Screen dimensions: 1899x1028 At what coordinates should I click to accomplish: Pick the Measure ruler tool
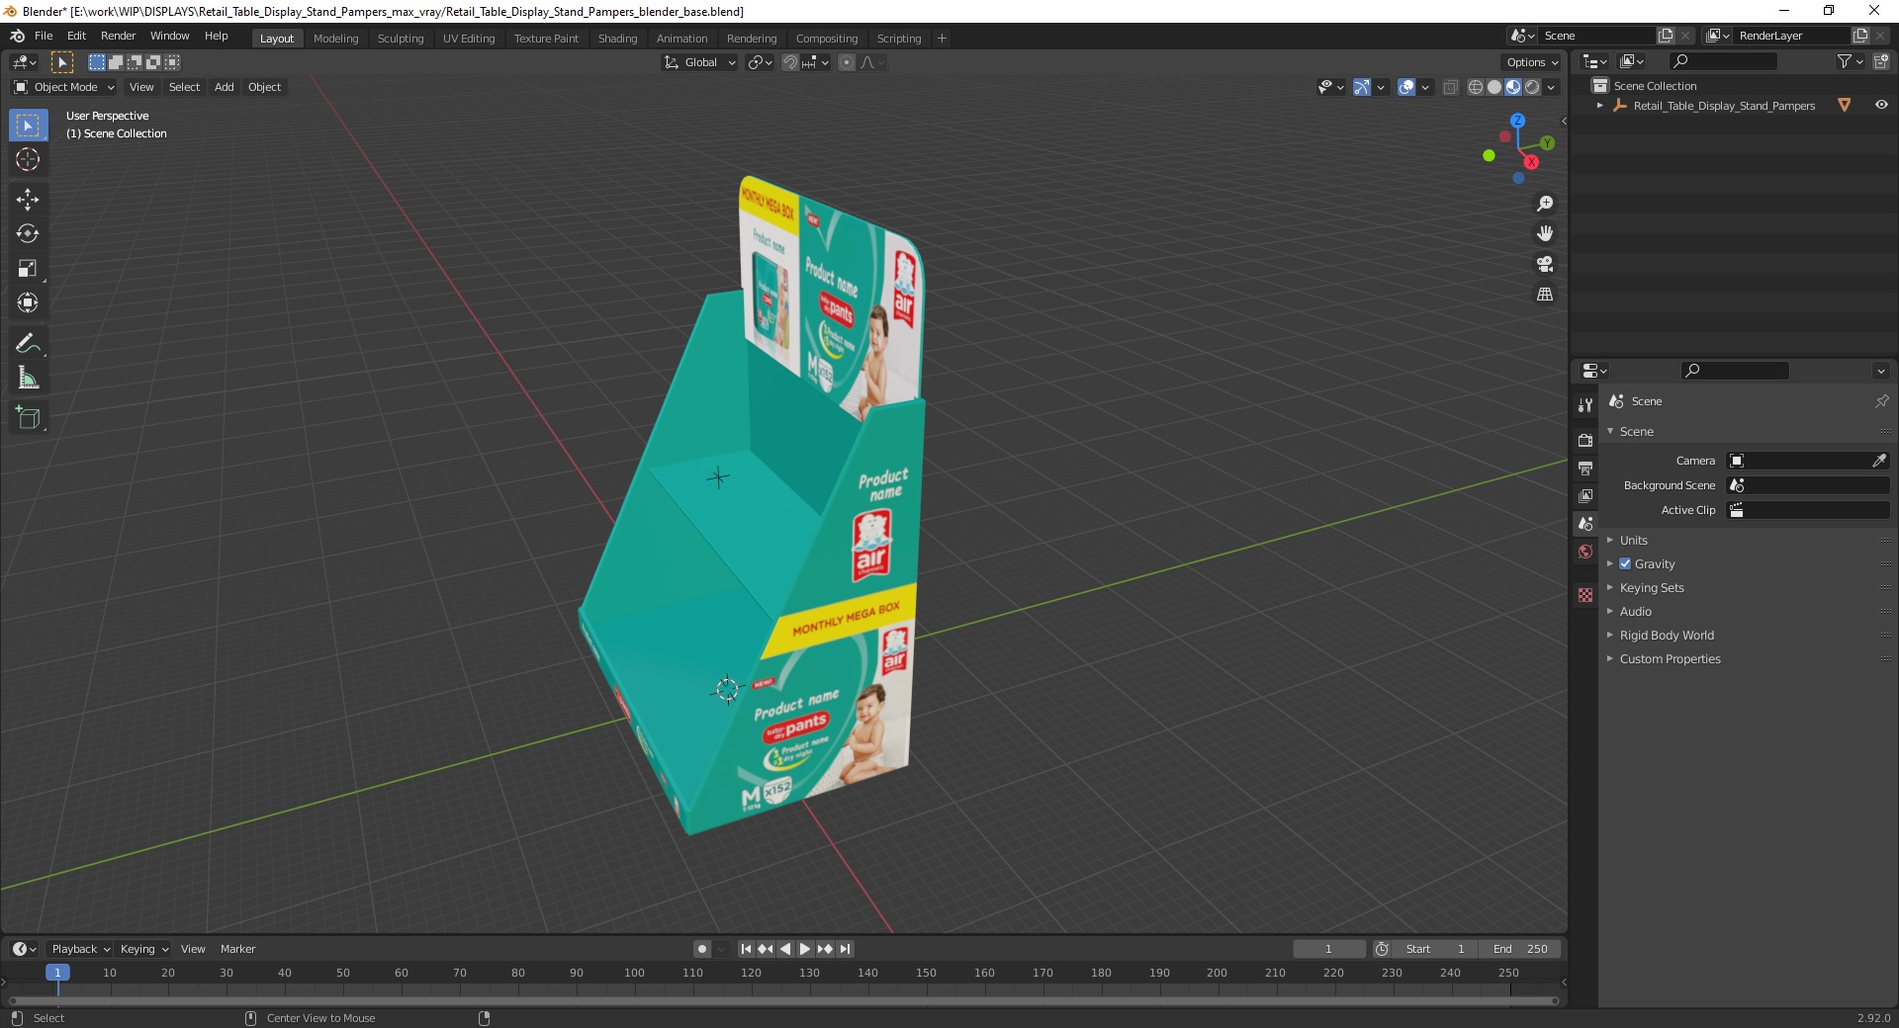coord(28,378)
